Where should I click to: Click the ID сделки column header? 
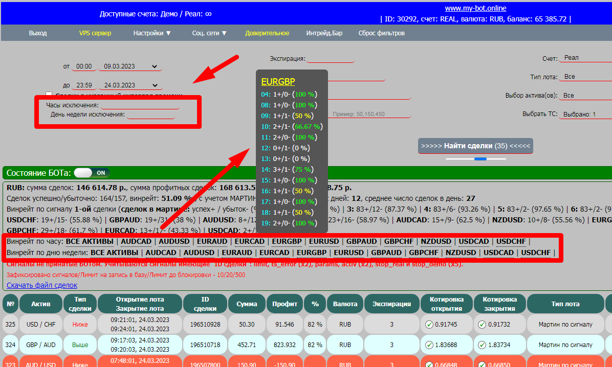(205, 304)
